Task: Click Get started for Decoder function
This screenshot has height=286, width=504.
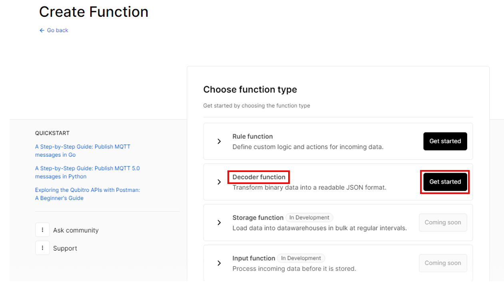Action: click(x=445, y=182)
